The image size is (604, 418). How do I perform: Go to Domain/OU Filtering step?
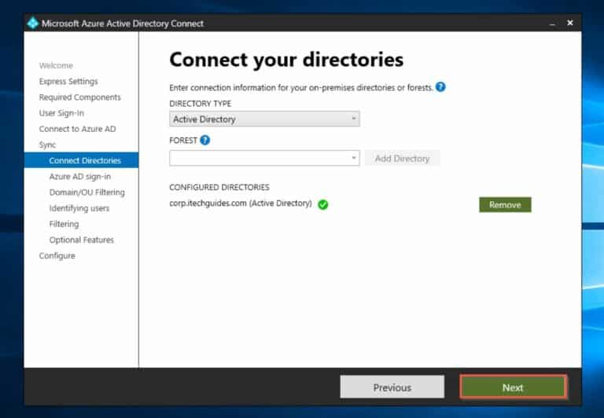(87, 192)
